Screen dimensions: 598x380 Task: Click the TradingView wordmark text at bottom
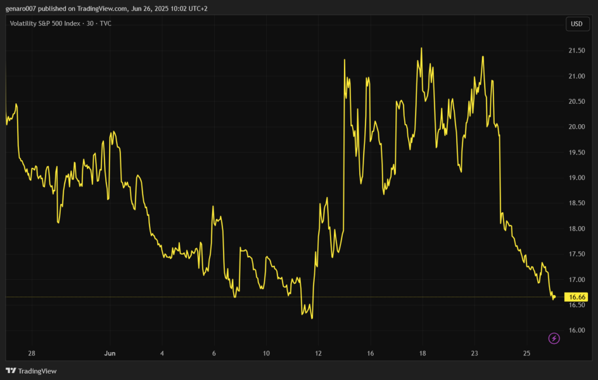pyautogui.click(x=37, y=371)
